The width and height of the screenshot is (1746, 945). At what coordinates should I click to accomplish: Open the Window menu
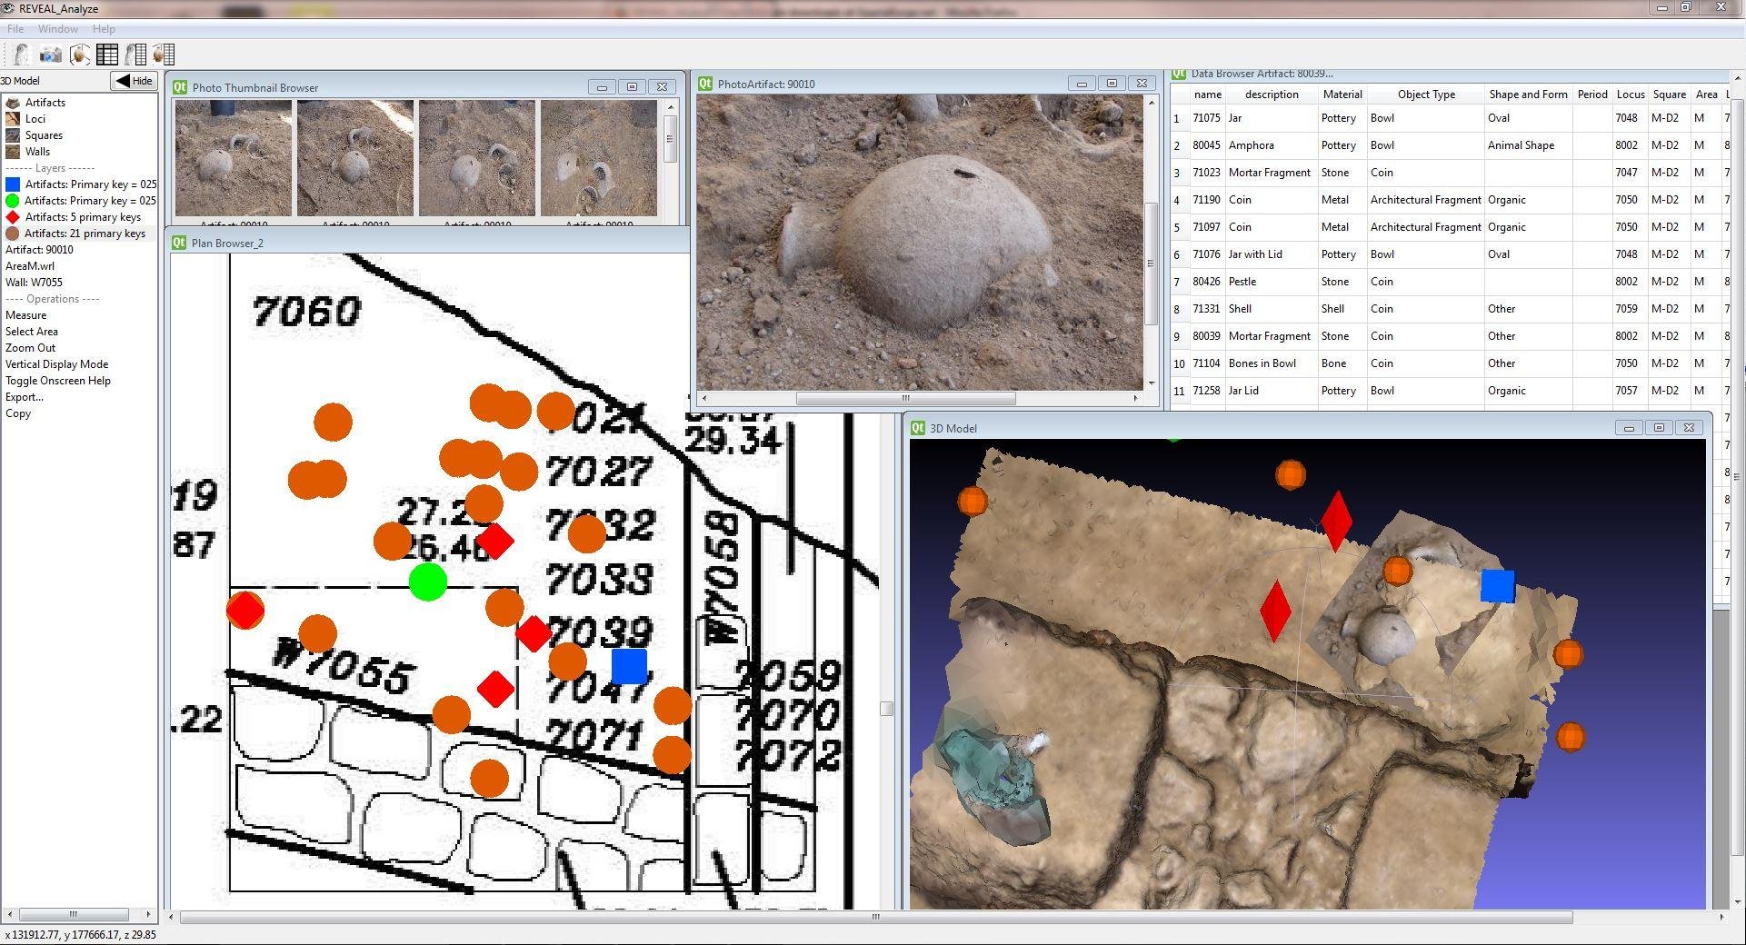(58, 28)
